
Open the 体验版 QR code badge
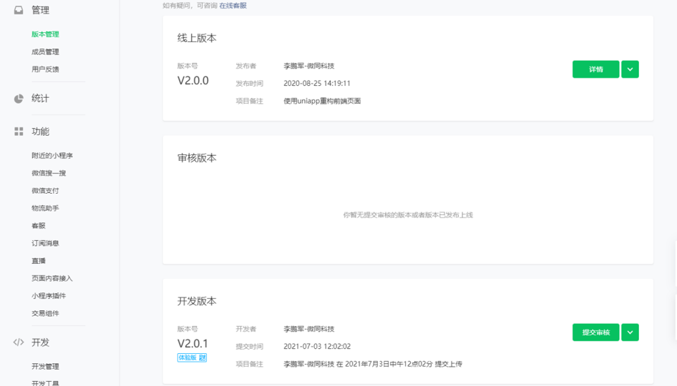[192, 357]
